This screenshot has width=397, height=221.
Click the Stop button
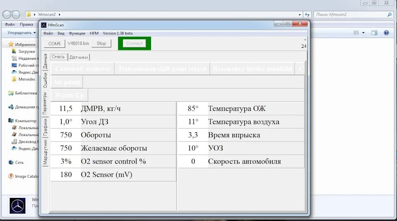point(101,43)
